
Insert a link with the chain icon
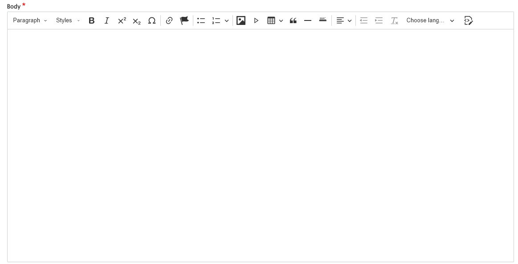coord(169,20)
